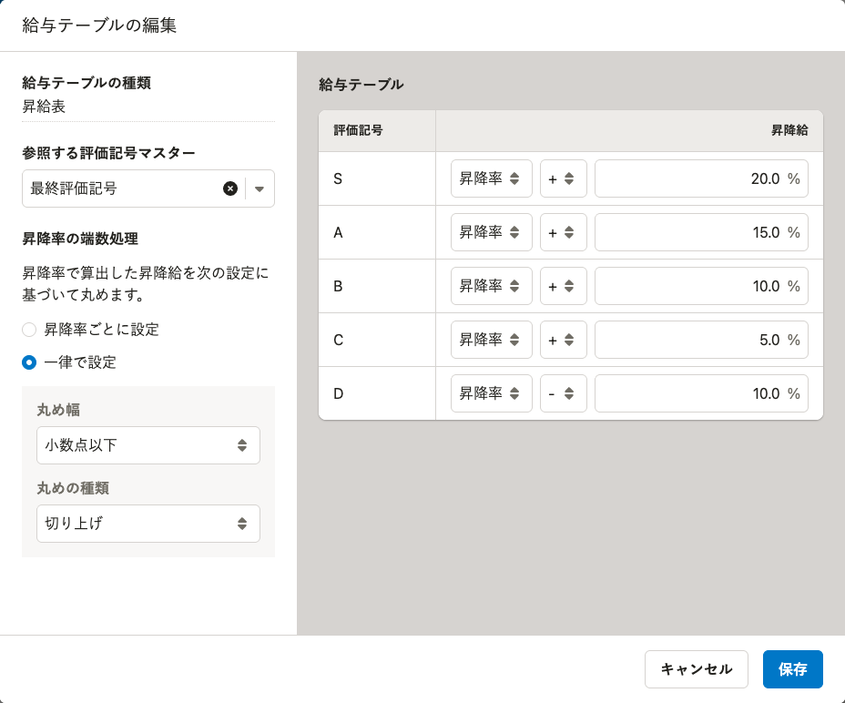Open the 昇降率 type selector for row B
The width and height of the screenshot is (845, 703).
click(x=491, y=286)
